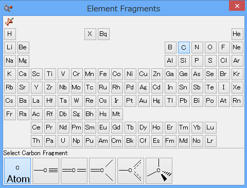
Task: Select Carbon (C) element button
Action: pyautogui.click(x=184, y=47)
